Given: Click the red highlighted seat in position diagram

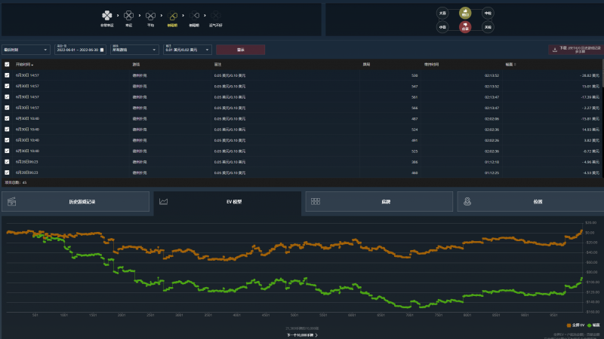Looking at the screenshot, I should pyautogui.click(x=465, y=26).
